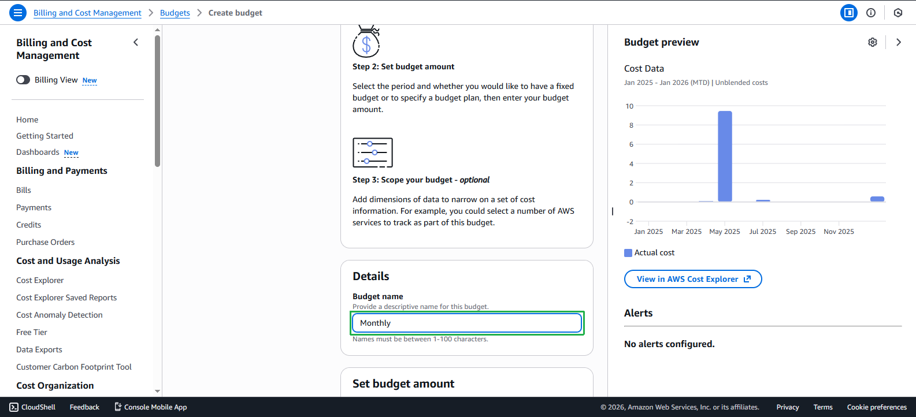Click the hexagon settings icon in top bar
The image size is (916, 417).
[x=898, y=13]
